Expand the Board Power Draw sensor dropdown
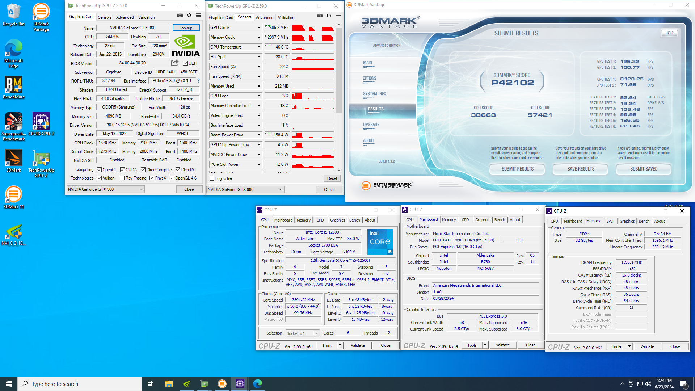The image size is (695, 391). (259, 135)
